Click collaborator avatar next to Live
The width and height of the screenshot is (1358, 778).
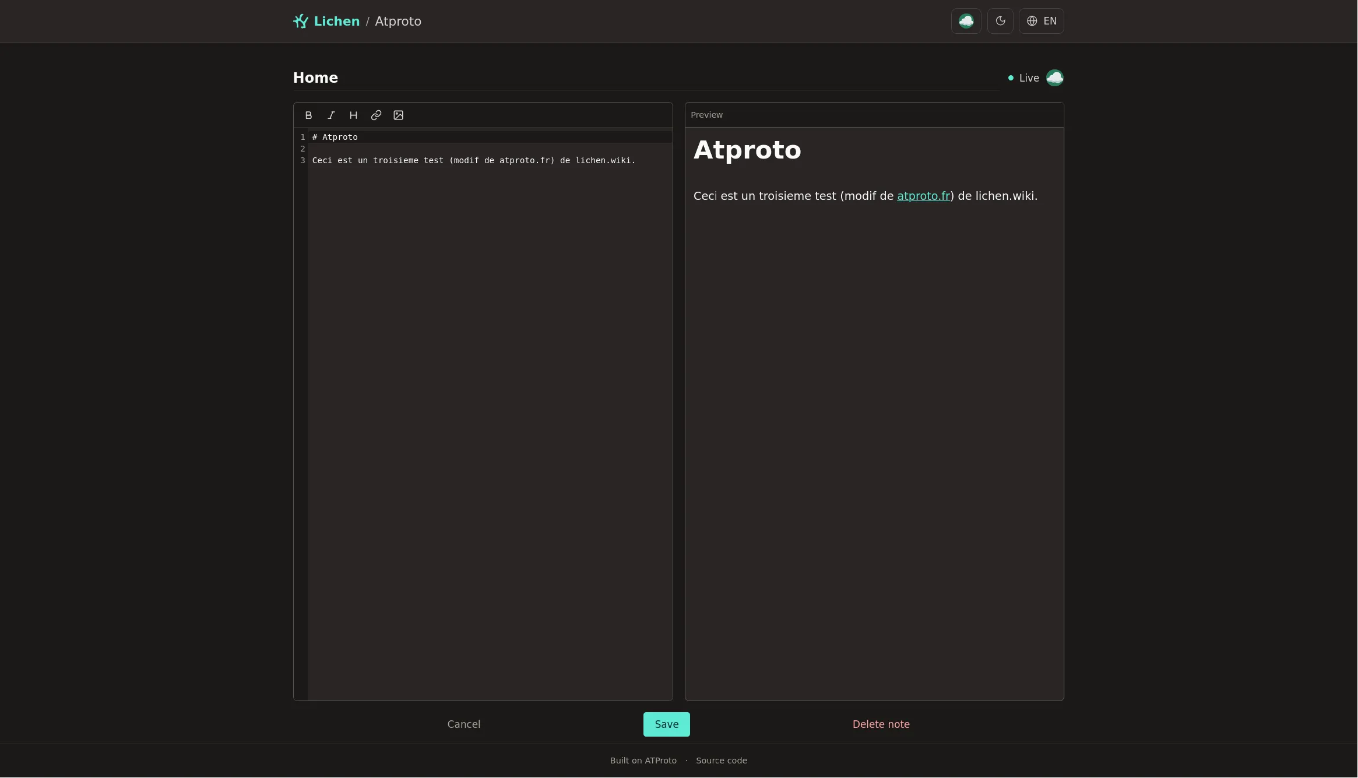click(x=1055, y=78)
